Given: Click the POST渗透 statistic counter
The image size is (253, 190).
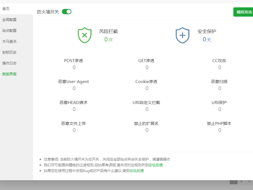Looking at the screenshot, I should coord(74,67).
